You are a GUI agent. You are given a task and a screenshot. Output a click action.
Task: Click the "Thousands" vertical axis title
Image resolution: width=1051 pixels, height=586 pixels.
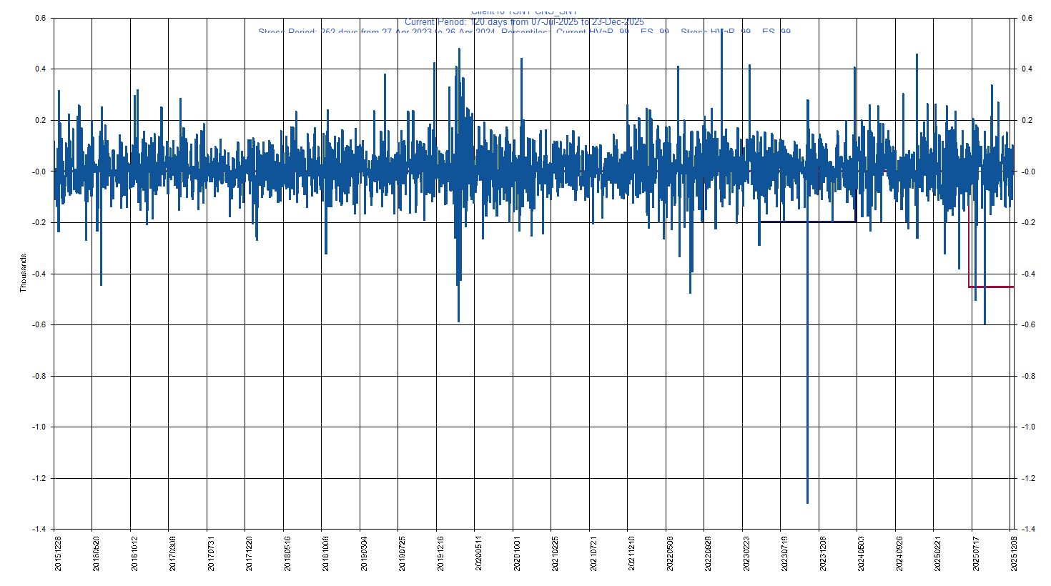pyautogui.click(x=23, y=273)
